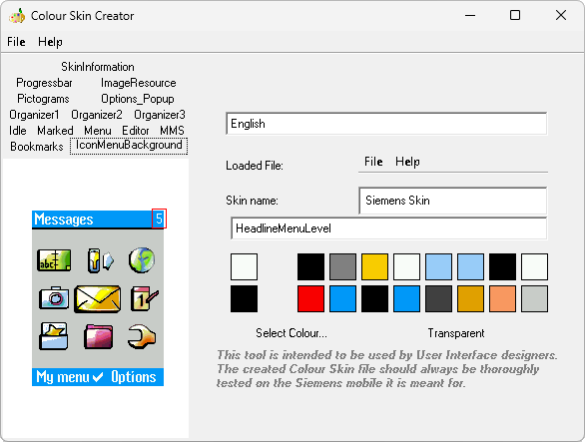The image size is (585, 442).
Task: Click My menu softkey in phone preview
Action: [x=63, y=377]
